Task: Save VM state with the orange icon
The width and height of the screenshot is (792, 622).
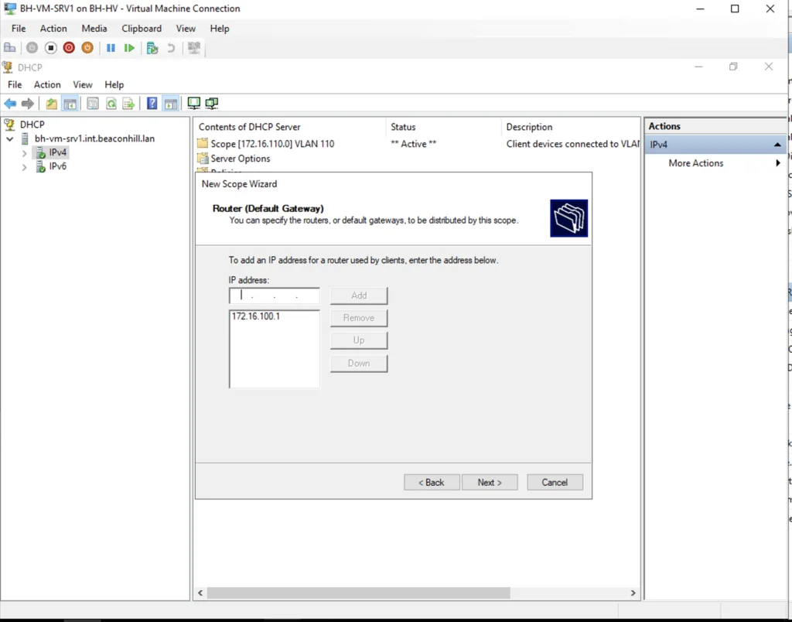Action: pos(87,48)
